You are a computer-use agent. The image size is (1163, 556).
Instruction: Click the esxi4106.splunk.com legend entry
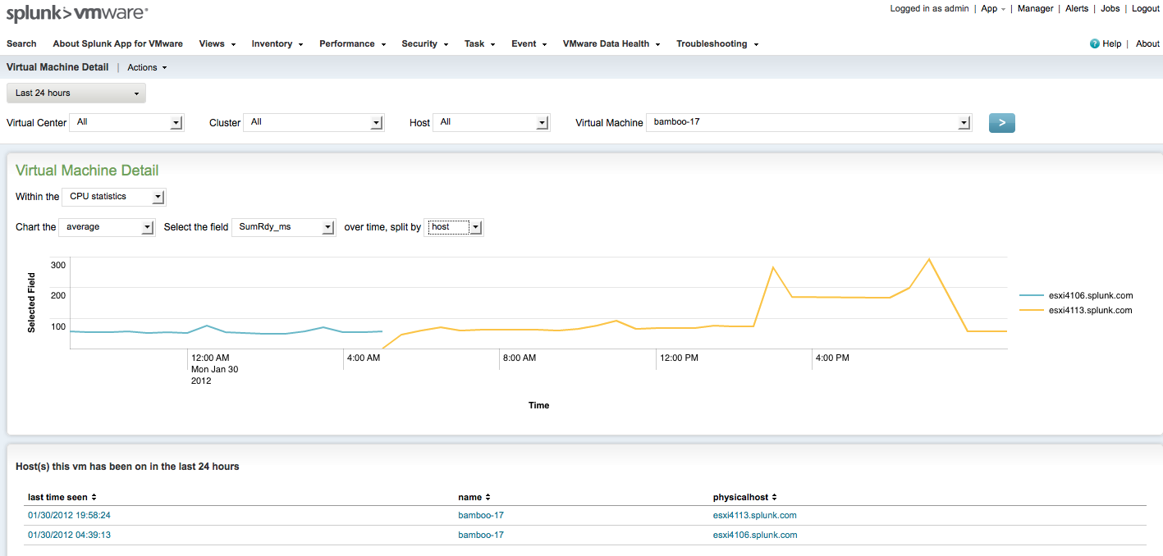pyautogui.click(x=1076, y=295)
